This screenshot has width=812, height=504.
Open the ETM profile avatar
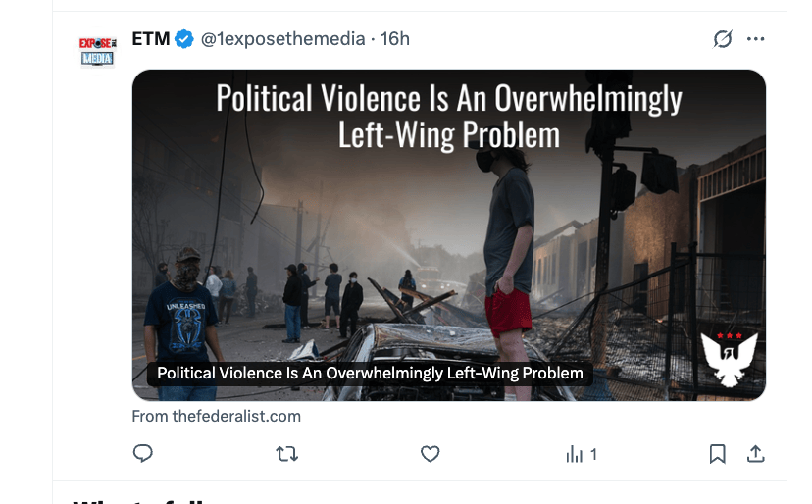tap(97, 50)
